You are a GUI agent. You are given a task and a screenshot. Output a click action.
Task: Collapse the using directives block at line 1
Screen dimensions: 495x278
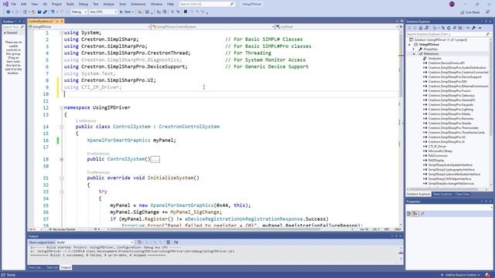tap(62, 32)
